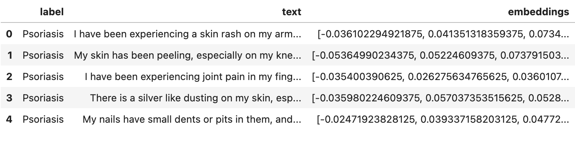575x141 pixels.
Task: Click embedding starting with -0.05364990234375
Action: (x=441, y=55)
